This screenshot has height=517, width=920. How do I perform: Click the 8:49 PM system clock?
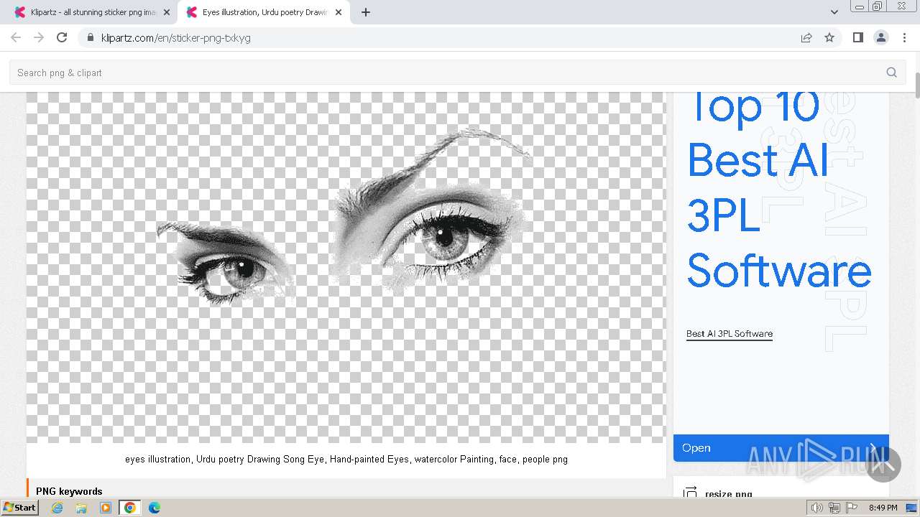pyautogui.click(x=883, y=508)
